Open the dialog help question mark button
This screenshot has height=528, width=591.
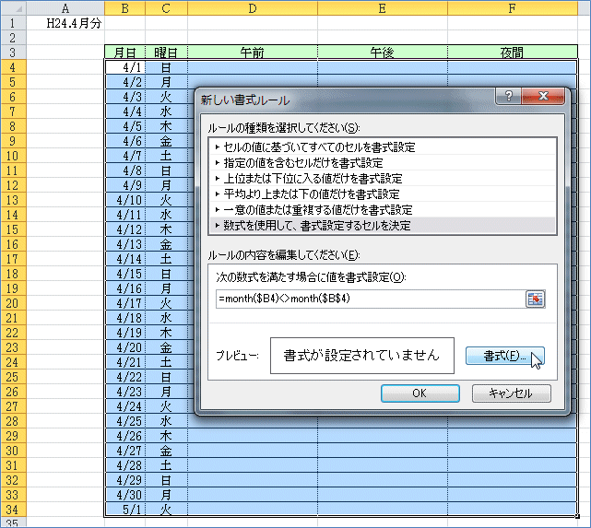(x=508, y=96)
